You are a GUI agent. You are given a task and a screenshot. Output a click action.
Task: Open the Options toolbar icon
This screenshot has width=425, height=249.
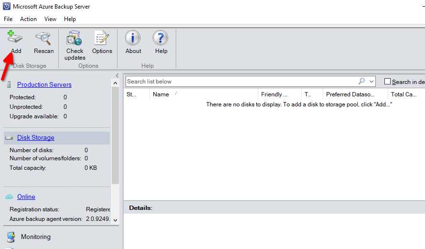102,38
